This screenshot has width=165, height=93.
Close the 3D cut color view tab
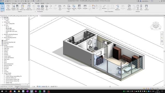pyautogui.click(x=40, y=16)
